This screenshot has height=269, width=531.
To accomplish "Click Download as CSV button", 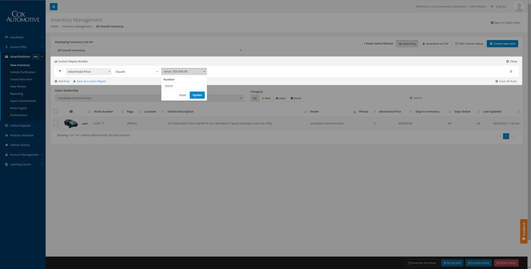I will point(435,44).
